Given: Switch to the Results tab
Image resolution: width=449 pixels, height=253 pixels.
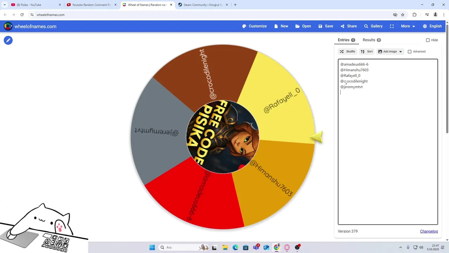Looking at the screenshot, I should (371, 40).
